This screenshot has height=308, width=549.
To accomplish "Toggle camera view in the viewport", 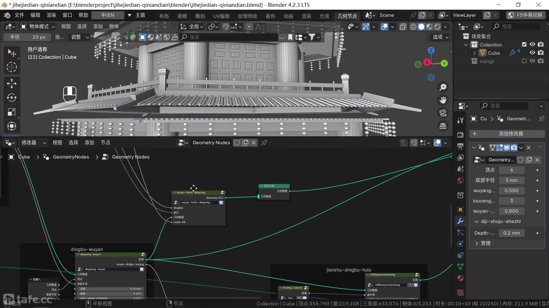I will point(443,113).
